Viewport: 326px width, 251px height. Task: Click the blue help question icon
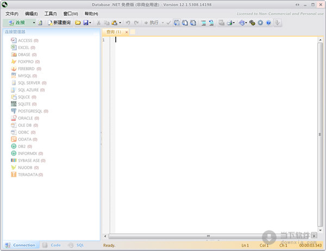[268, 23]
